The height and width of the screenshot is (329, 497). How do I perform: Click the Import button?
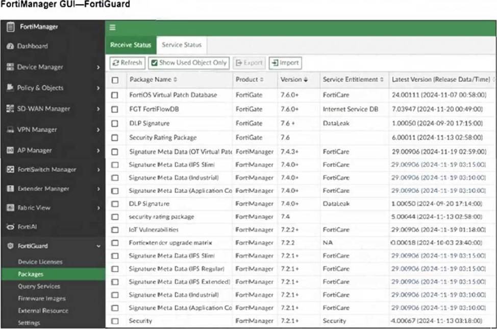pyautogui.click(x=285, y=63)
